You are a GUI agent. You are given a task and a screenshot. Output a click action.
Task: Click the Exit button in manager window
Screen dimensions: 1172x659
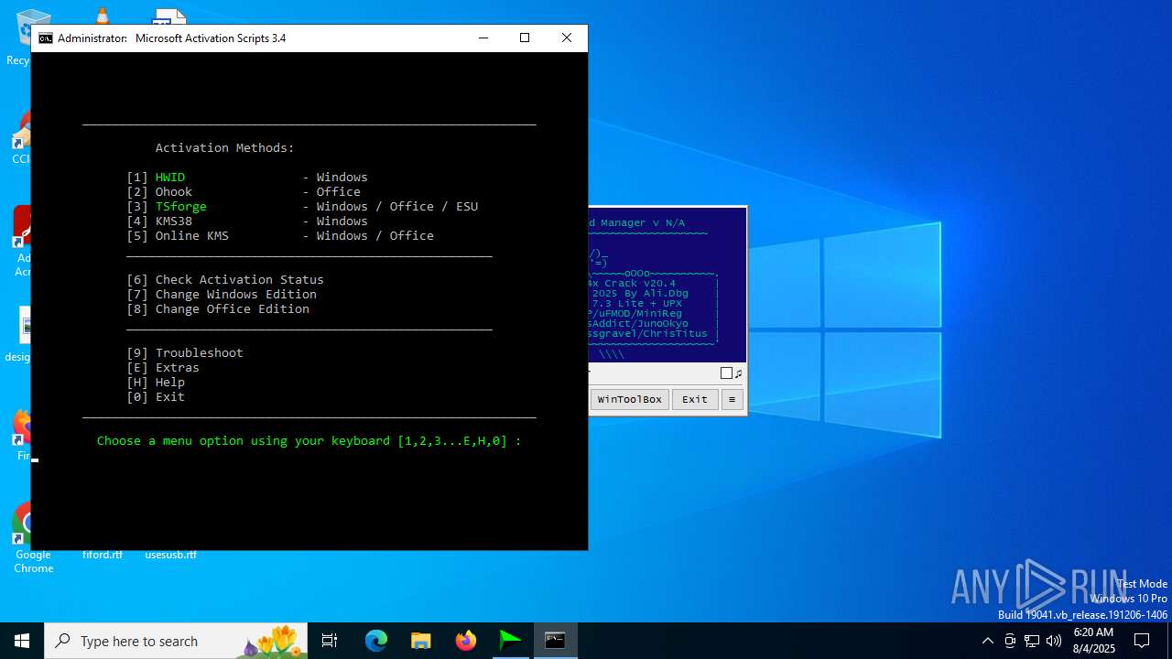(695, 399)
